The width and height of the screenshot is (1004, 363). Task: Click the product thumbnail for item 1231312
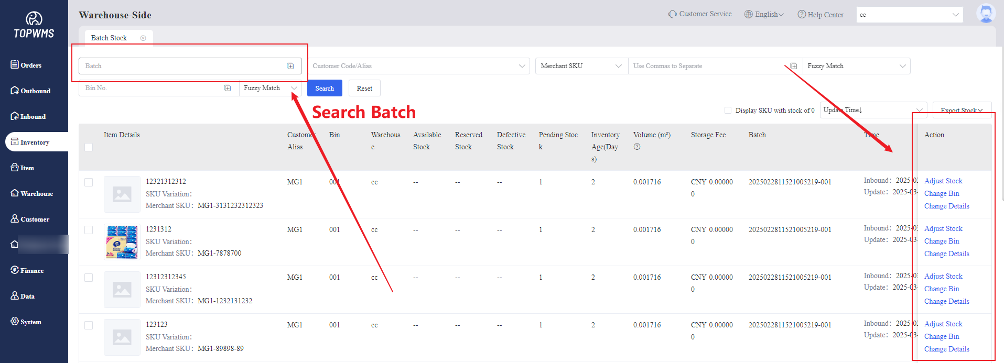coord(122,242)
